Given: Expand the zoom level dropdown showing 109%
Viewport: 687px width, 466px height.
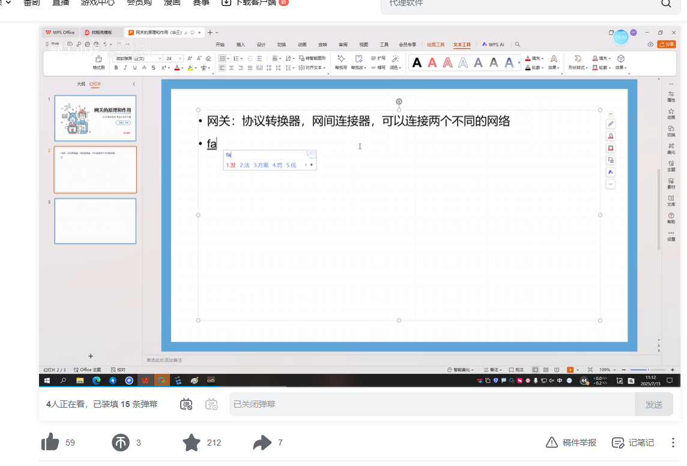Looking at the screenshot, I should 613,369.
